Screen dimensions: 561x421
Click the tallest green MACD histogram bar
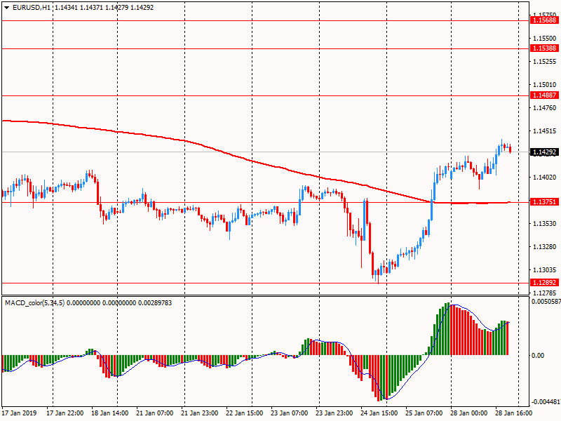click(448, 329)
